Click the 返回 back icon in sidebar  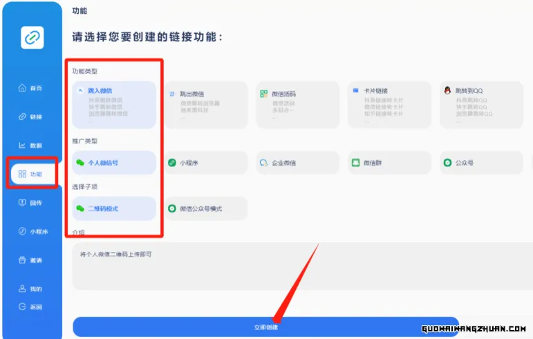[22, 307]
